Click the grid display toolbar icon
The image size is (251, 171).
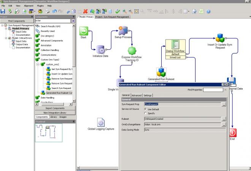[185, 11]
